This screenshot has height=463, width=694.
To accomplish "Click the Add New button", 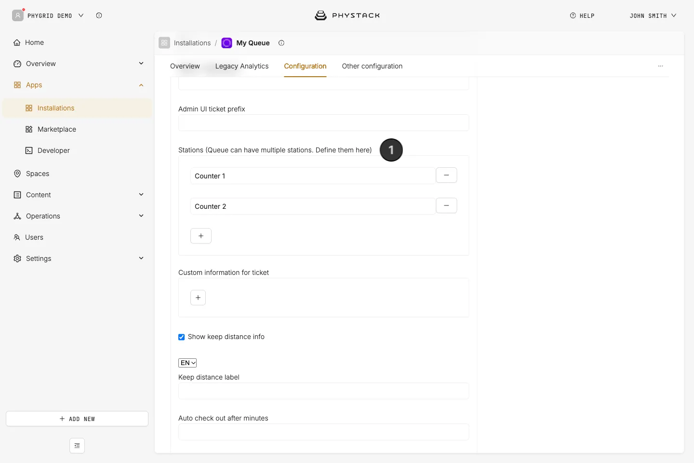I will [77, 419].
